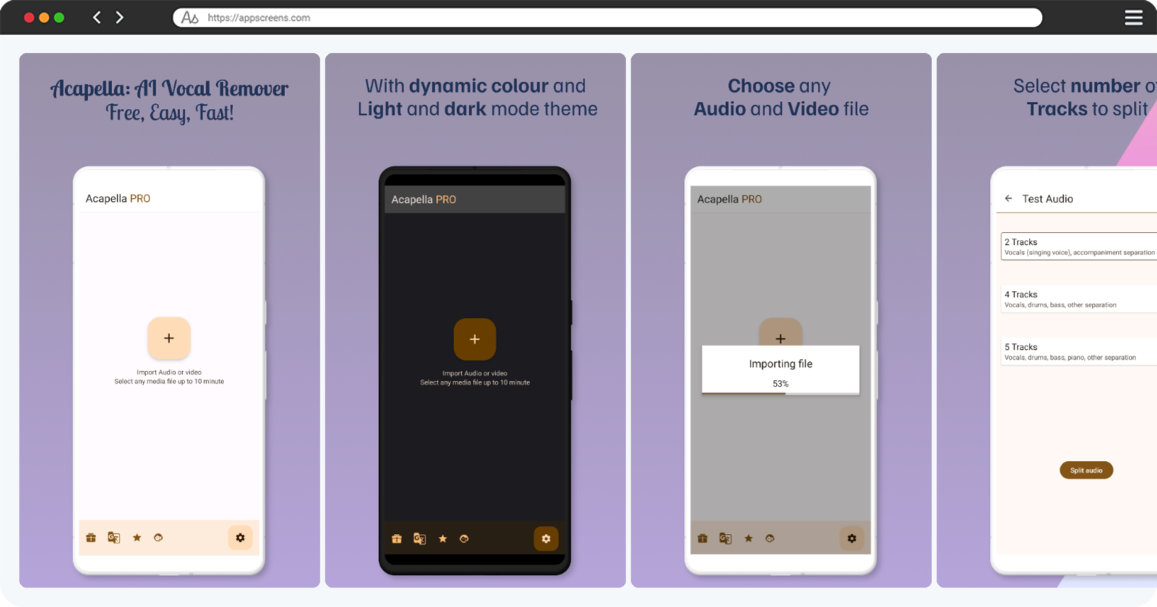Go back using the arrow beside Test Audio
Image resolution: width=1157 pixels, height=607 pixels.
pos(1009,198)
